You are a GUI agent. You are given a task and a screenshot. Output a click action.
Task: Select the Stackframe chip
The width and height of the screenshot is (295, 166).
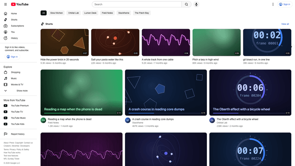coord(124,13)
